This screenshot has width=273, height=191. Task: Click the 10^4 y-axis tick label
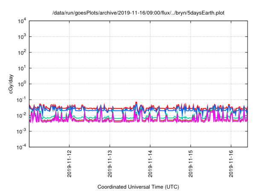(x=21, y=21)
